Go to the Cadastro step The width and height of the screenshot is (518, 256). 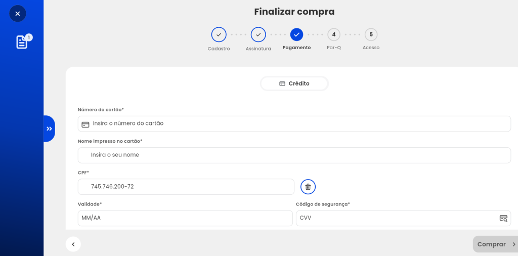coord(219,35)
